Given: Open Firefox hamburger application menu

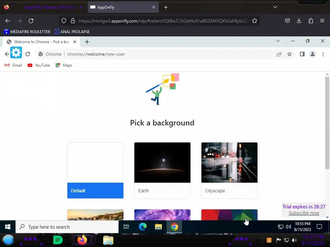Looking at the screenshot, I should pos(322,21).
